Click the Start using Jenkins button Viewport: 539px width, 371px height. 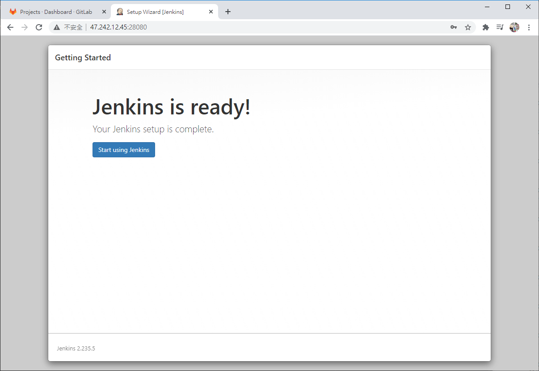click(124, 150)
